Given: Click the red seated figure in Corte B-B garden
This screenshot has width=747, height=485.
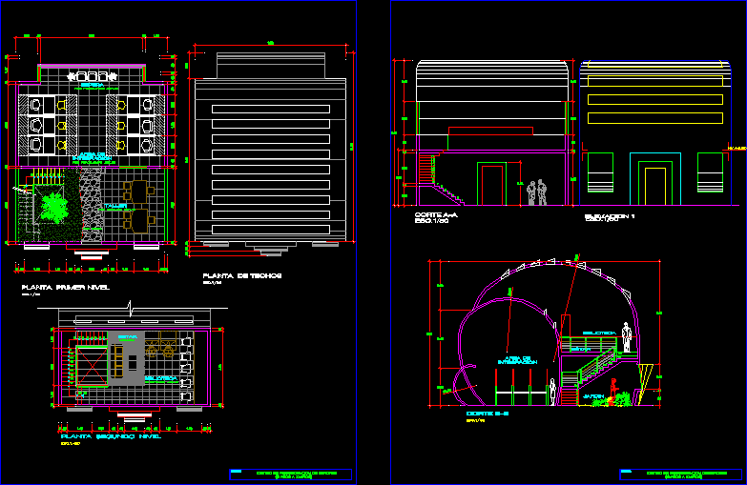Looking at the screenshot, I should pyautogui.click(x=613, y=391).
